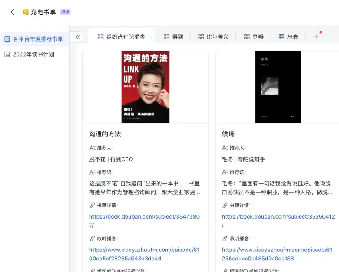339x272 pixels.
Task: Click link icon beside 收听播客 in 候场 card
Action: [225, 238]
